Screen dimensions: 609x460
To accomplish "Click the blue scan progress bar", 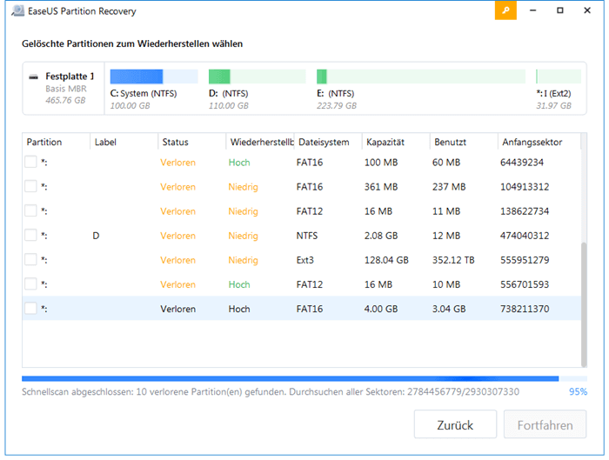I will [x=290, y=378].
